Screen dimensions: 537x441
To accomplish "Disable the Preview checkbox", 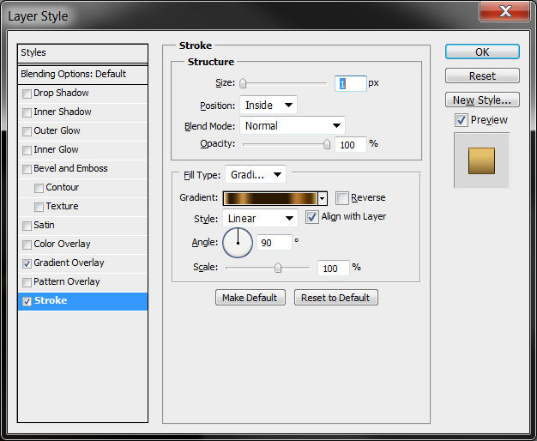I will point(462,120).
